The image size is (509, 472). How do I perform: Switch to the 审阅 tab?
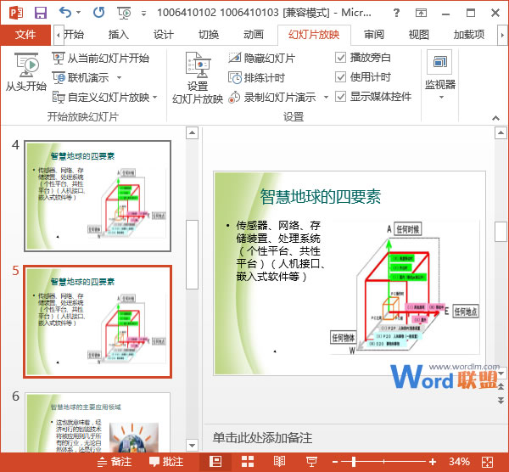pyautogui.click(x=374, y=35)
